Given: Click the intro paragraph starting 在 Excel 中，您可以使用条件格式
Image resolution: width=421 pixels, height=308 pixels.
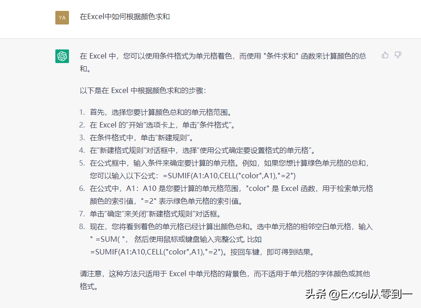Looking at the screenshot, I should point(223,62).
